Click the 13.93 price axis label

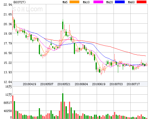[x=8, y=72]
